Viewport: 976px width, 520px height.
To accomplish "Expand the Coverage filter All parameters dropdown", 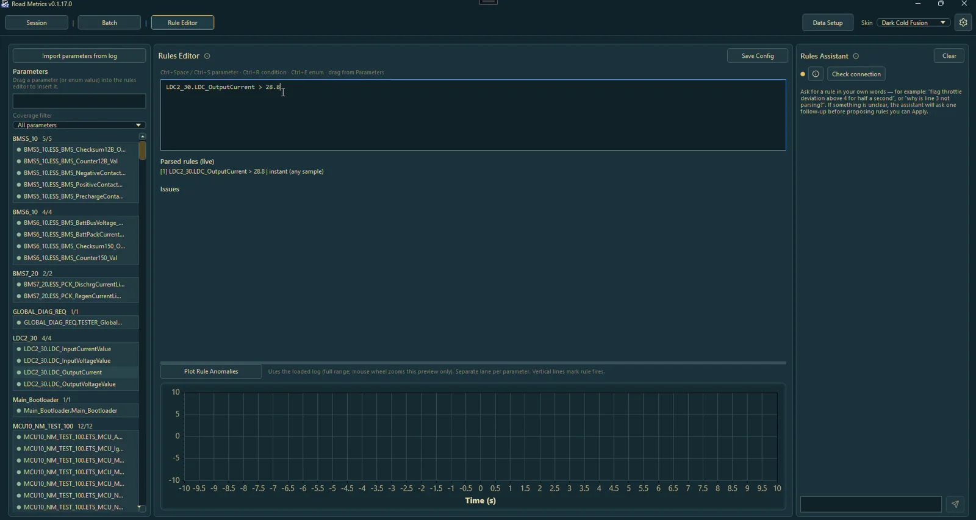I will pyautogui.click(x=79, y=125).
